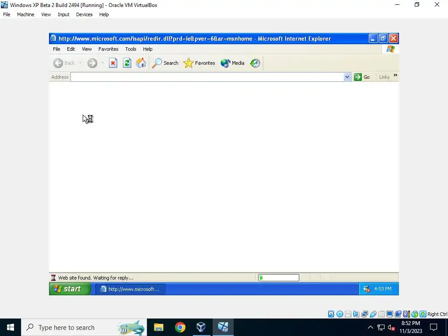448x336 pixels.
Task: Open VirtualBox Devices menu
Action: [x=84, y=14]
